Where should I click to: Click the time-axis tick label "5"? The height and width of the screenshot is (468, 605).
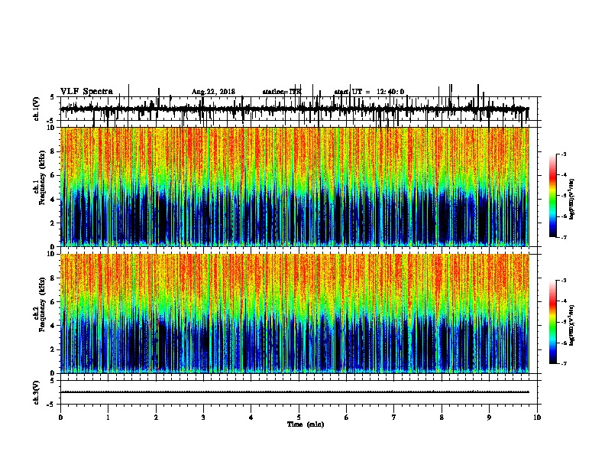[x=299, y=418]
